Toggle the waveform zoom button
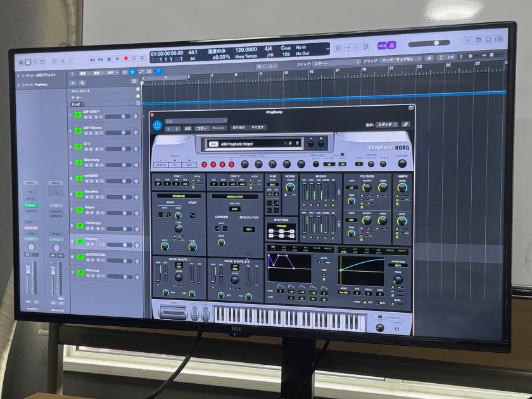Image resolution: width=532 pixels, height=399 pixels. tap(429, 58)
